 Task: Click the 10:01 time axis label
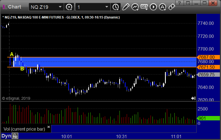pos(66,136)
